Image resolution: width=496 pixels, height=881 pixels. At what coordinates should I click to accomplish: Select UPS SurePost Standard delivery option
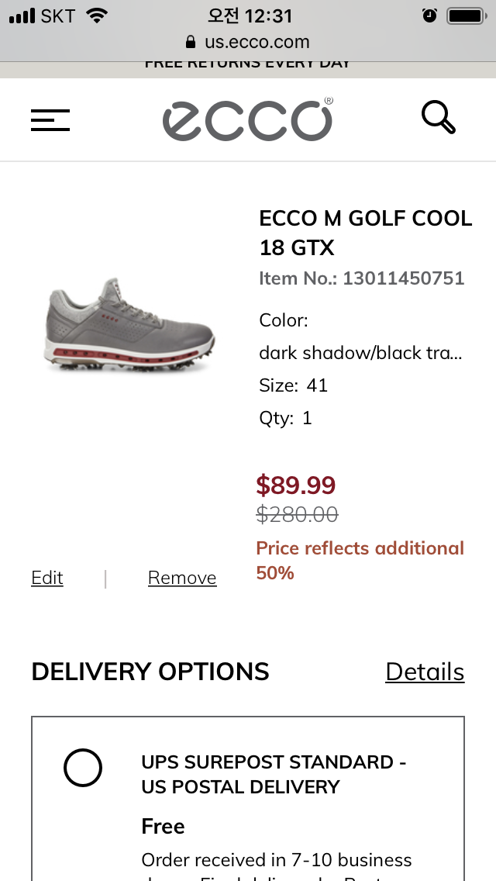click(x=83, y=769)
